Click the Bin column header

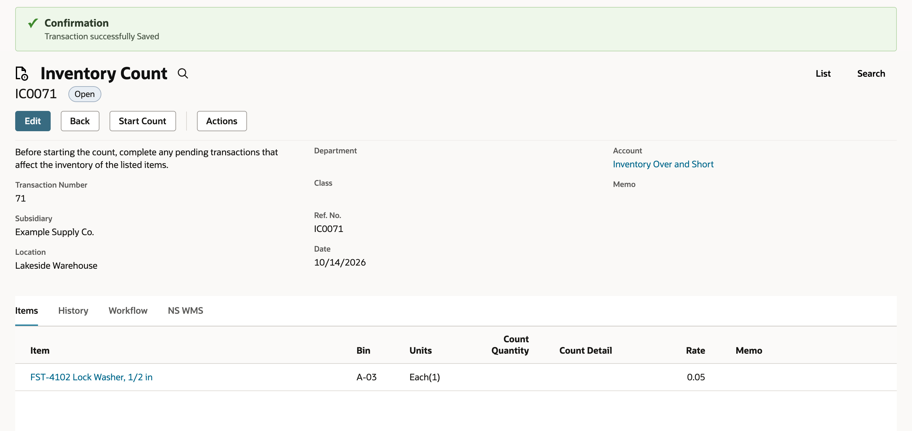click(363, 351)
